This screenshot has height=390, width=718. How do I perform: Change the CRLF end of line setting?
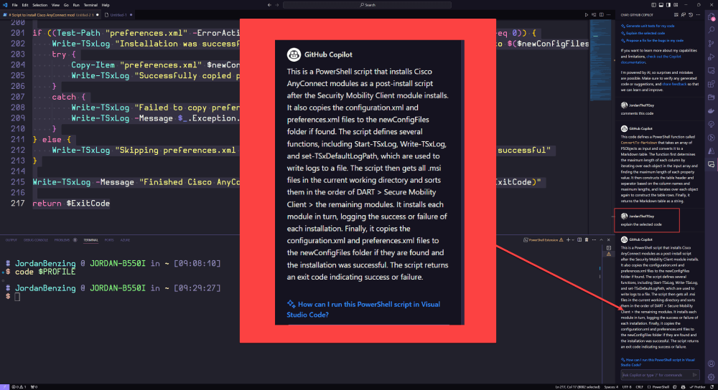(x=639, y=387)
